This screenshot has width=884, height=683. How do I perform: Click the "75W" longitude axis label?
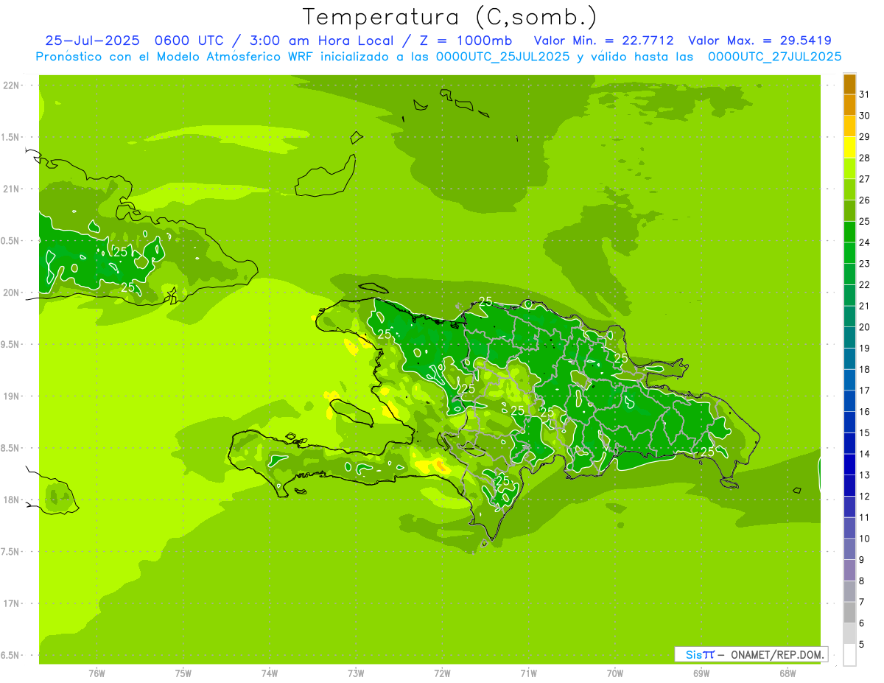pyautogui.click(x=183, y=673)
